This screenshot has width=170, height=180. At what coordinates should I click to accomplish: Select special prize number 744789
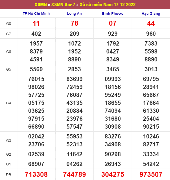click(x=74, y=174)
